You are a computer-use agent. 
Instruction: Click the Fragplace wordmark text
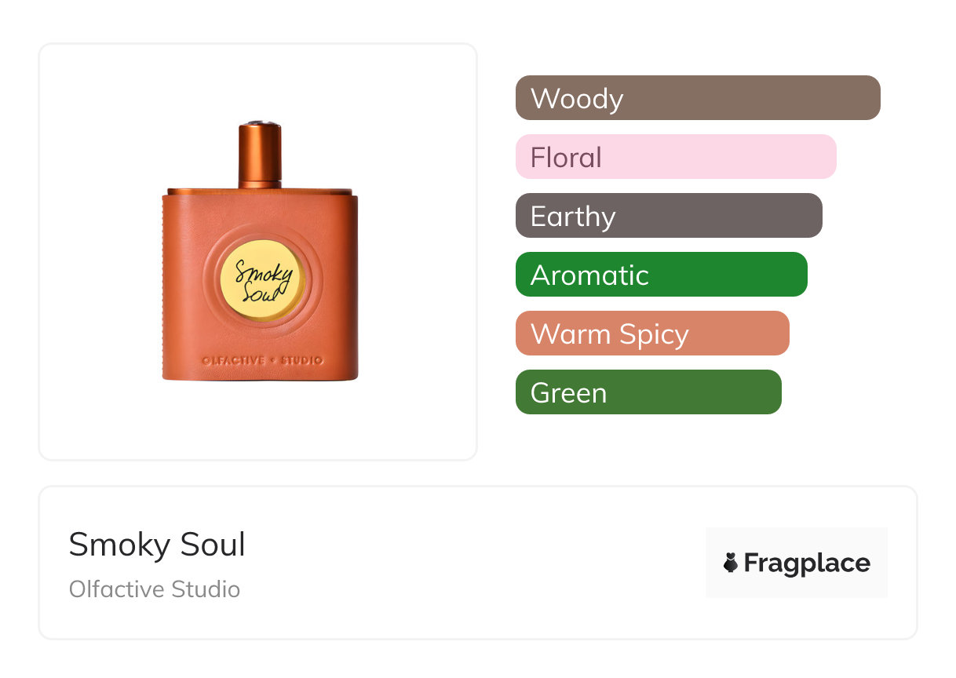pyautogui.click(x=807, y=563)
